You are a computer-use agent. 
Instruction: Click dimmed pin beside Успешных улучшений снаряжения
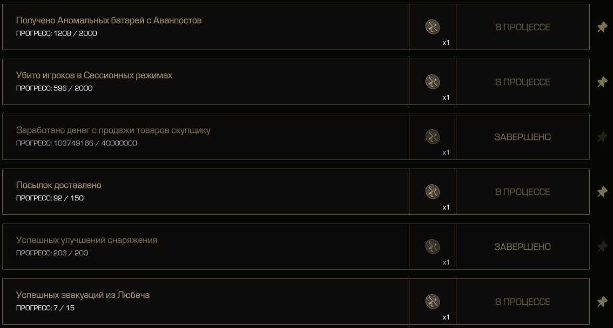coord(602,247)
